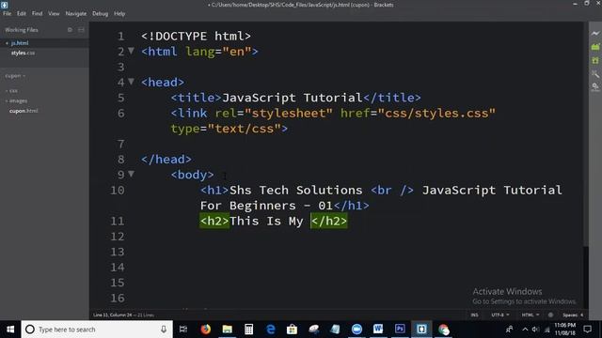Open the notification center icon
602x338 pixels.
point(587,330)
